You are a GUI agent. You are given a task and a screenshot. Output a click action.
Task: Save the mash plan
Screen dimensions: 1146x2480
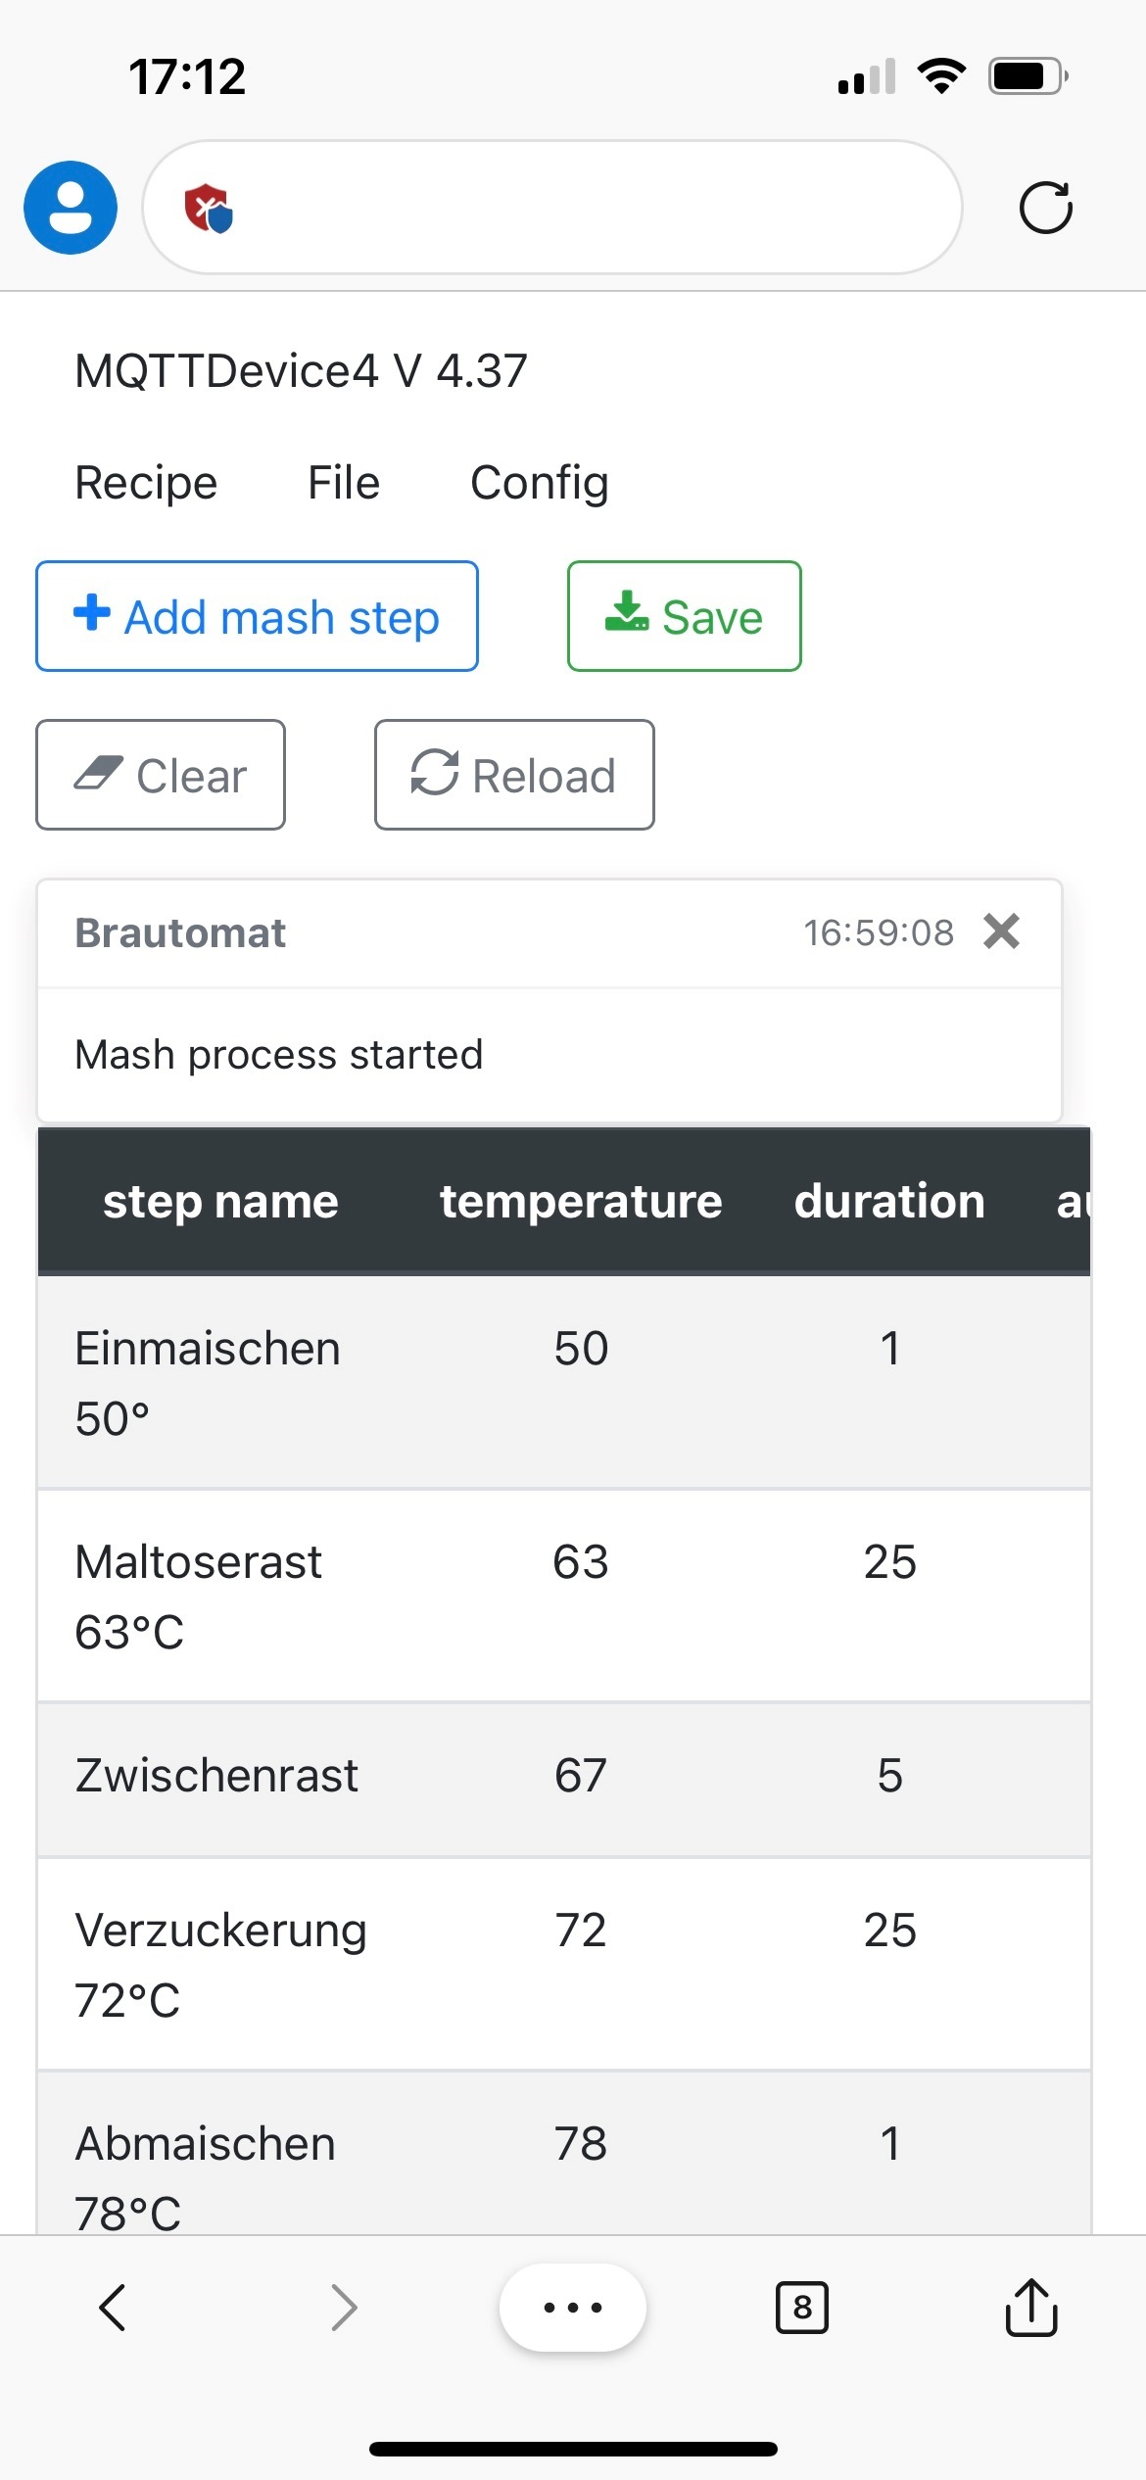click(x=684, y=616)
